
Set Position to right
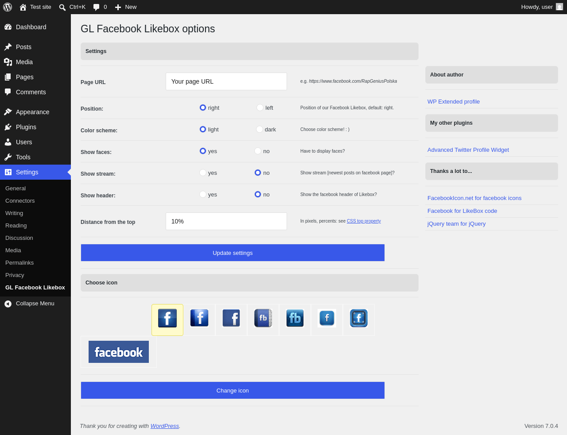point(203,108)
